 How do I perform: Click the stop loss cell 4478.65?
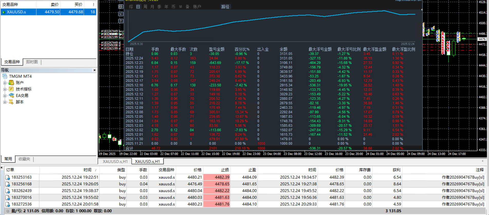point(217,184)
